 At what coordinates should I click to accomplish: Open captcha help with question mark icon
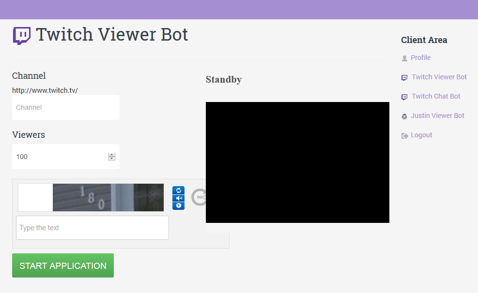pos(178,205)
